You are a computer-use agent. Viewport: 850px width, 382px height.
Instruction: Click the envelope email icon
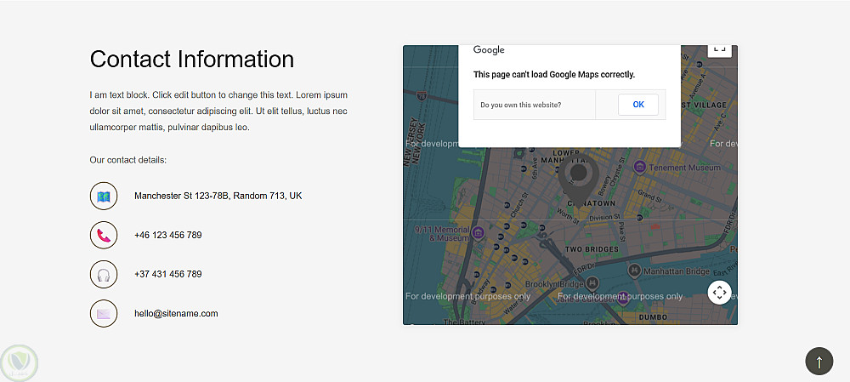(x=104, y=313)
